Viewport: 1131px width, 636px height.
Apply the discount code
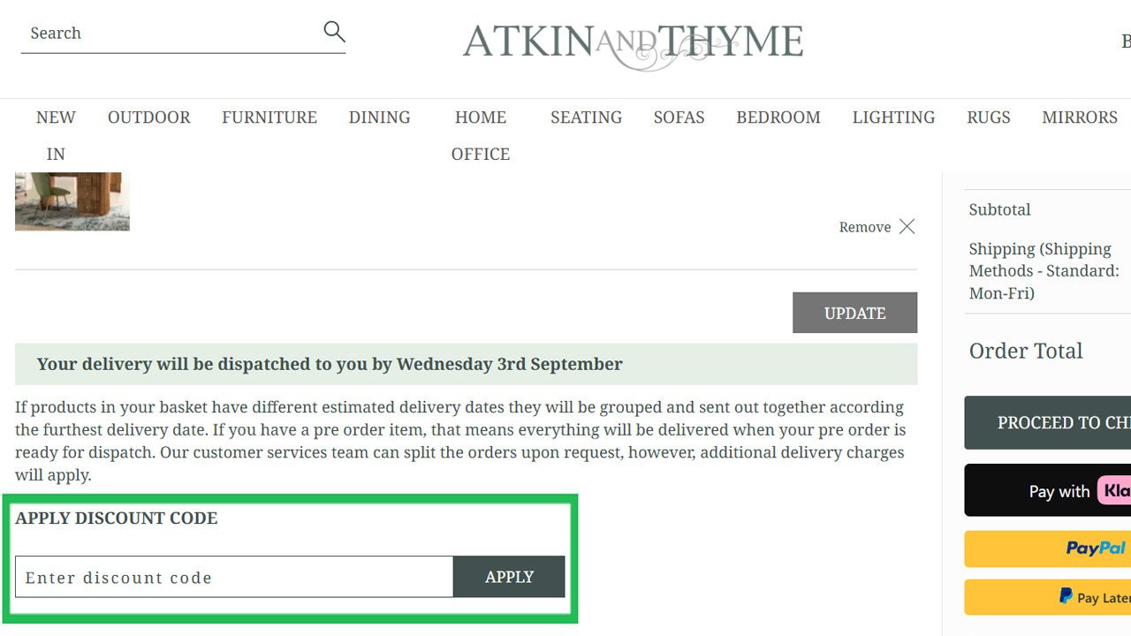[509, 577]
